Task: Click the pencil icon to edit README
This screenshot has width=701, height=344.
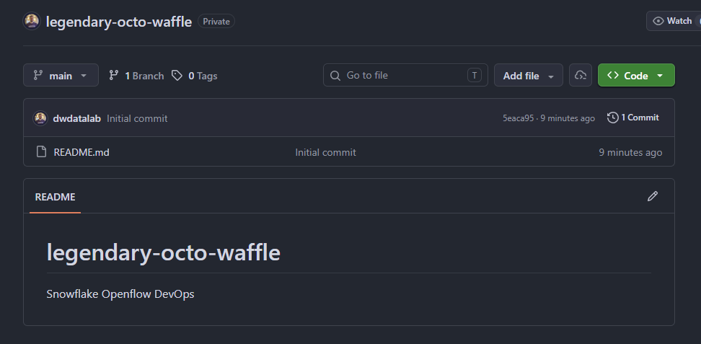Action: [652, 196]
